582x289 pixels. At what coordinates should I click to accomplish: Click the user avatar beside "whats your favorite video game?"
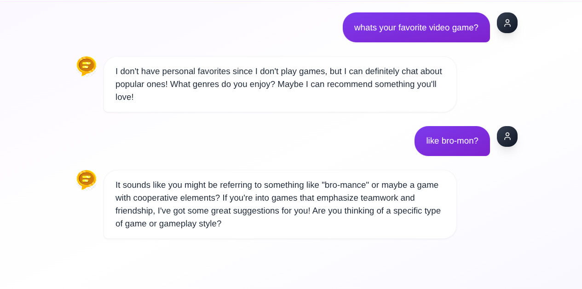click(507, 23)
